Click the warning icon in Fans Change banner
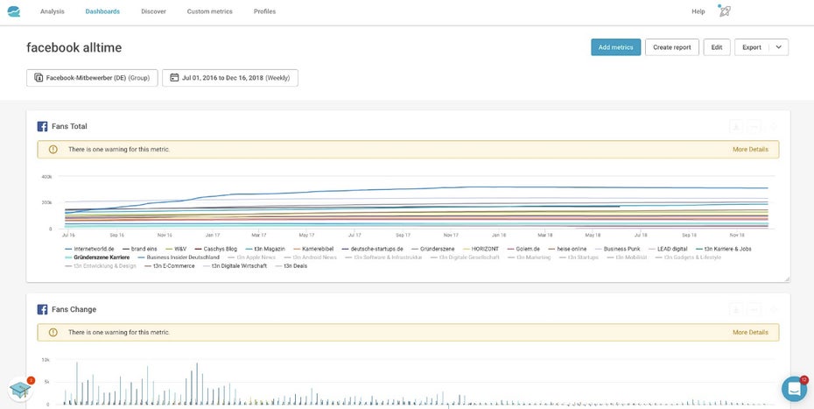This screenshot has width=814, height=409. point(53,332)
